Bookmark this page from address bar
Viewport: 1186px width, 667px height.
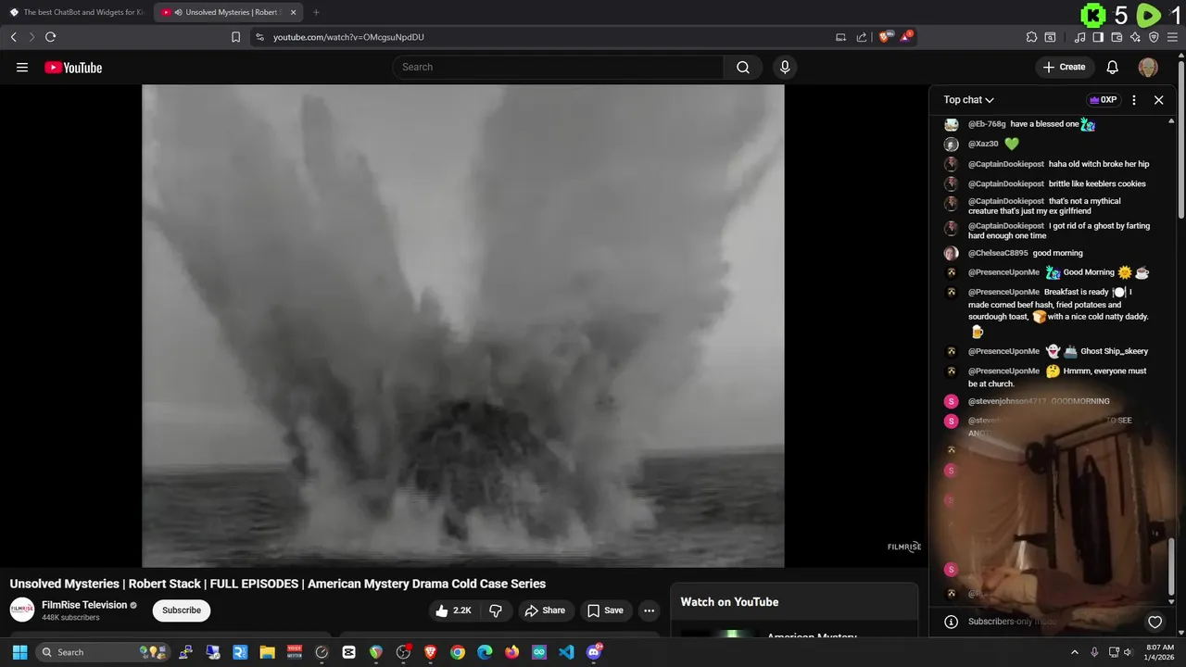click(x=235, y=37)
